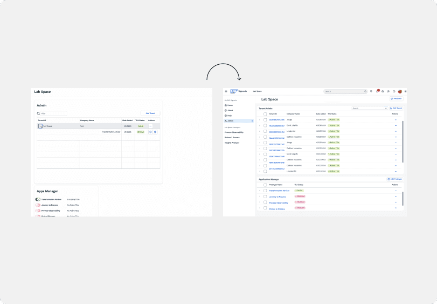Select Admin in the sidebar
Image resolution: width=437 pixels, height=304 pixels.
(x=239, y=121)
